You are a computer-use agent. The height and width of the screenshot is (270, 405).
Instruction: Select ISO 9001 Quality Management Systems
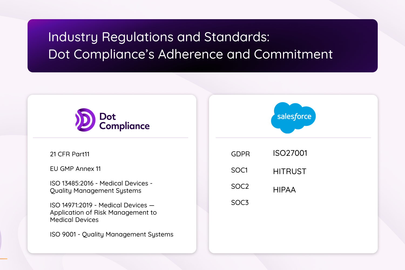click(x=112, y=234)
